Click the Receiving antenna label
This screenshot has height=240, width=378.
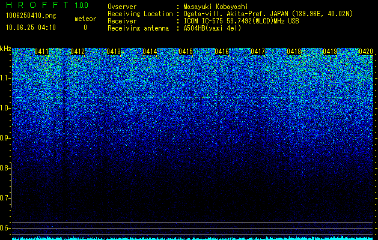coord(138,28)
